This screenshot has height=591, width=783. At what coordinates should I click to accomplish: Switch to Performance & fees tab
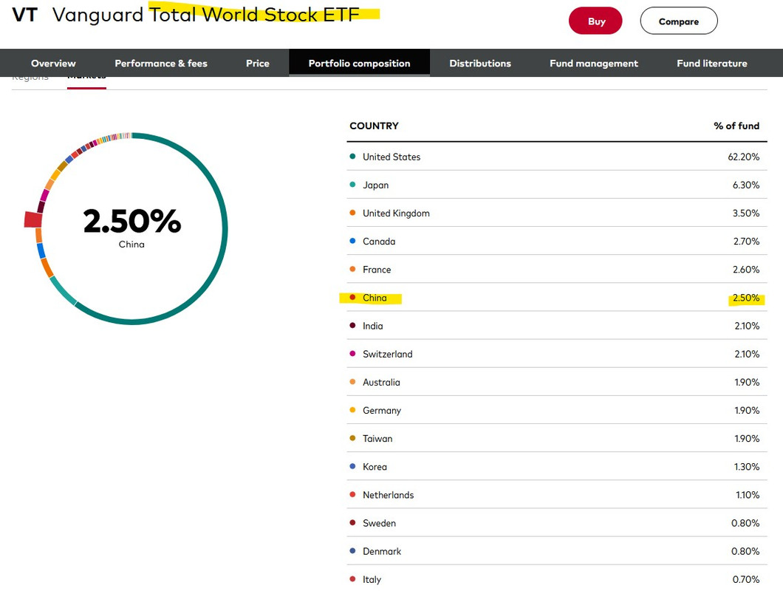click(x=161, y=63)
